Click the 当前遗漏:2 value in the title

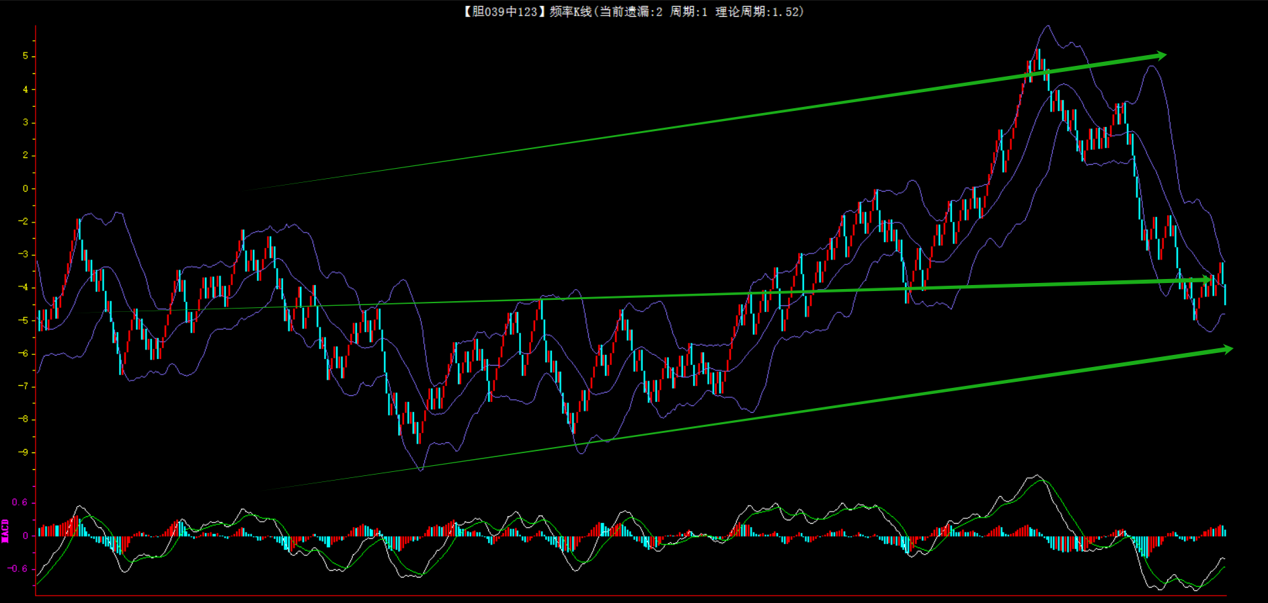coord(631,11)
